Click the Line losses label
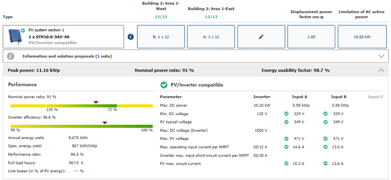 pos(37,171)
